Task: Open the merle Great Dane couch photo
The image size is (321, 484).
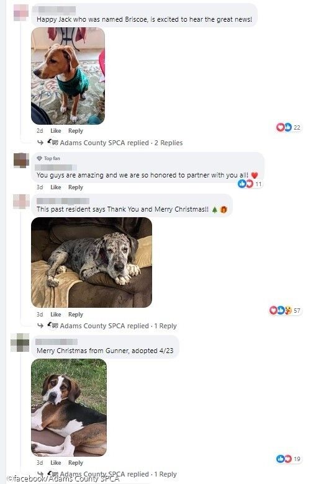Action: pyautogui.click(x=91, y=262)
